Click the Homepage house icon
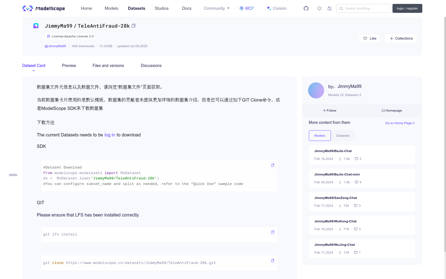The height and width of the screenshot is (279, 446). (383, 110)
